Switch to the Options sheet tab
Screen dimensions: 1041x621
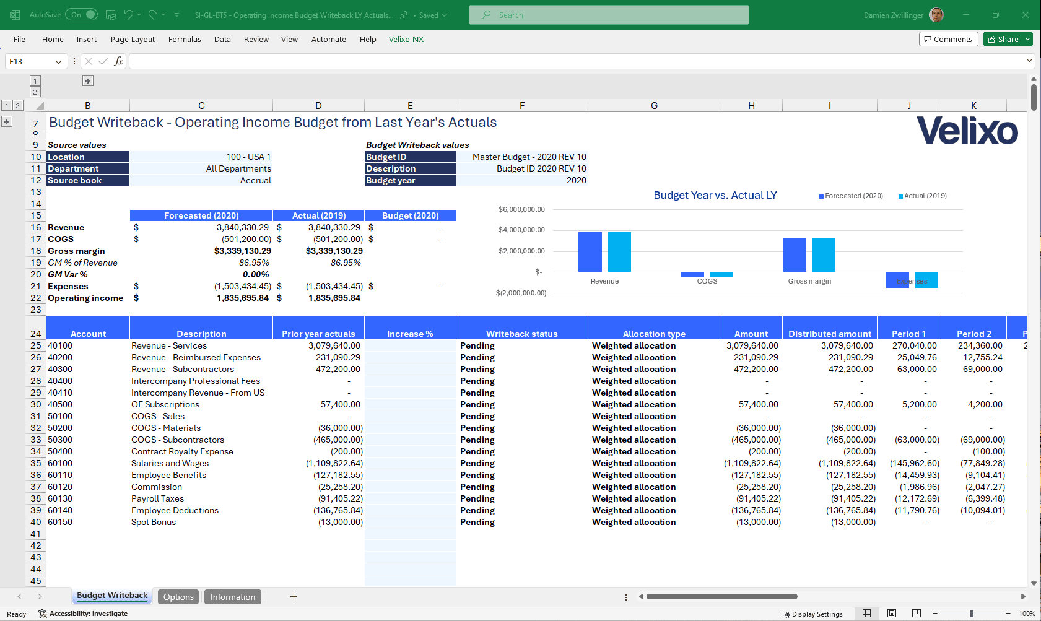[x=178, y=597]
